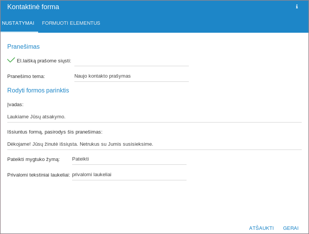Click the 'Rodyti formos parinktis' section heading

[x=38, y=91]
